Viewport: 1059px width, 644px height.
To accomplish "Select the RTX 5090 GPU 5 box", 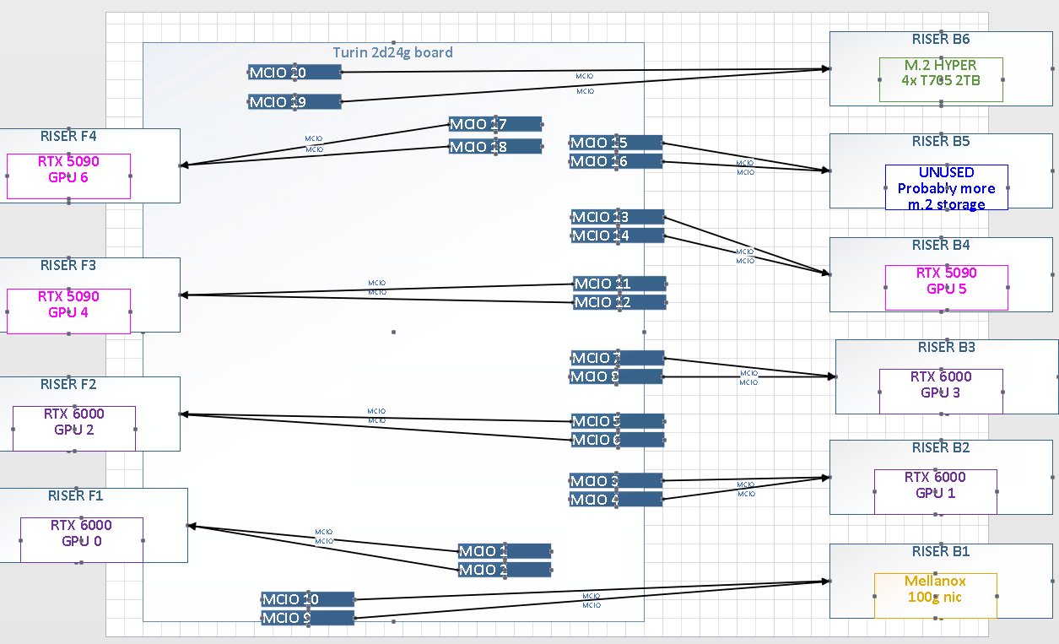I will pos(946,288).
